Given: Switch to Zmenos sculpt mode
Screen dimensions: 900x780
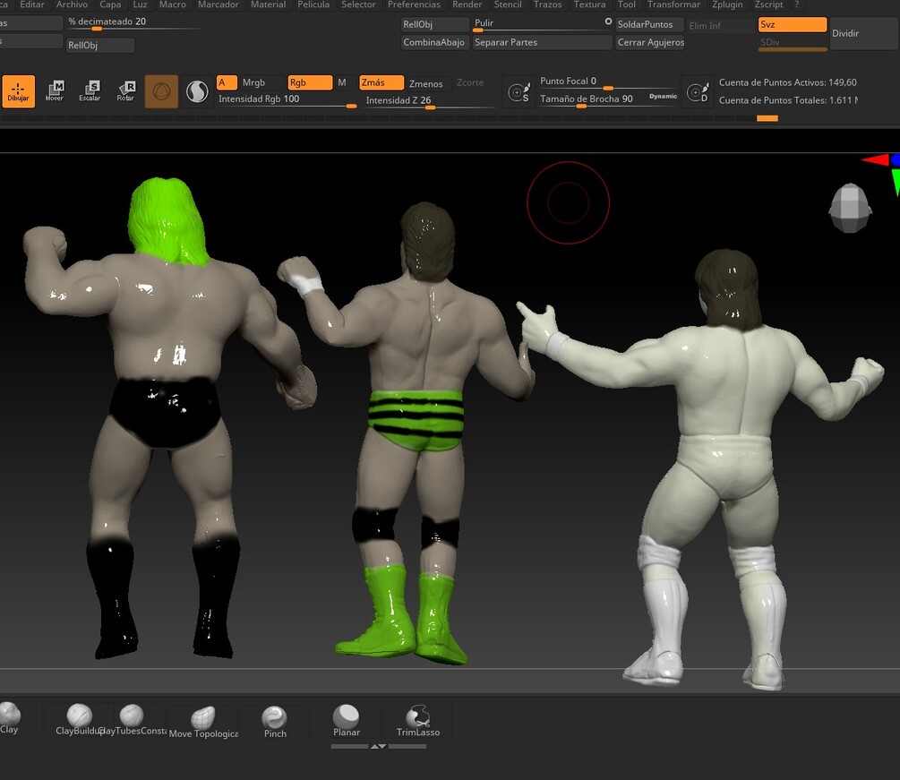Looking at the screenshot, I should (x=426, y=84).
